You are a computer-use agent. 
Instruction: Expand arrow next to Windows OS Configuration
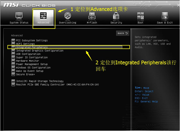pos(13,68)
